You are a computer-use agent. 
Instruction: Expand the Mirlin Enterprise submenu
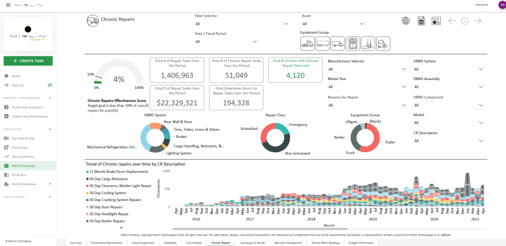(x=50, y=184)
